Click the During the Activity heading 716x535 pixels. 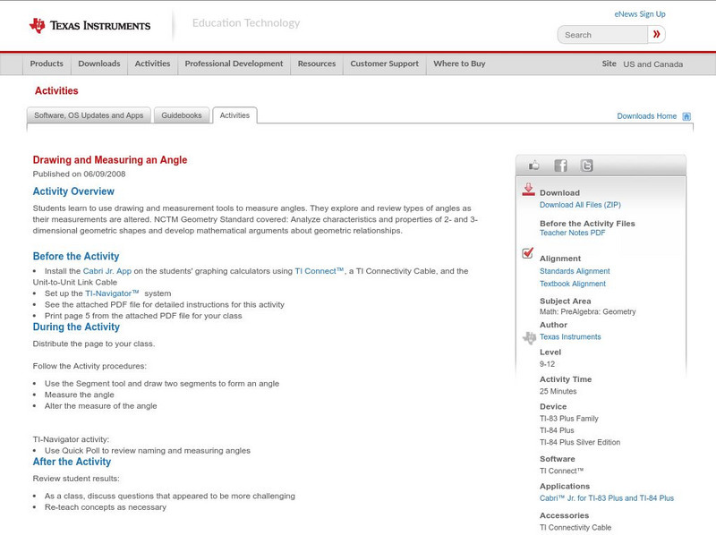click(x=76, y=327)
